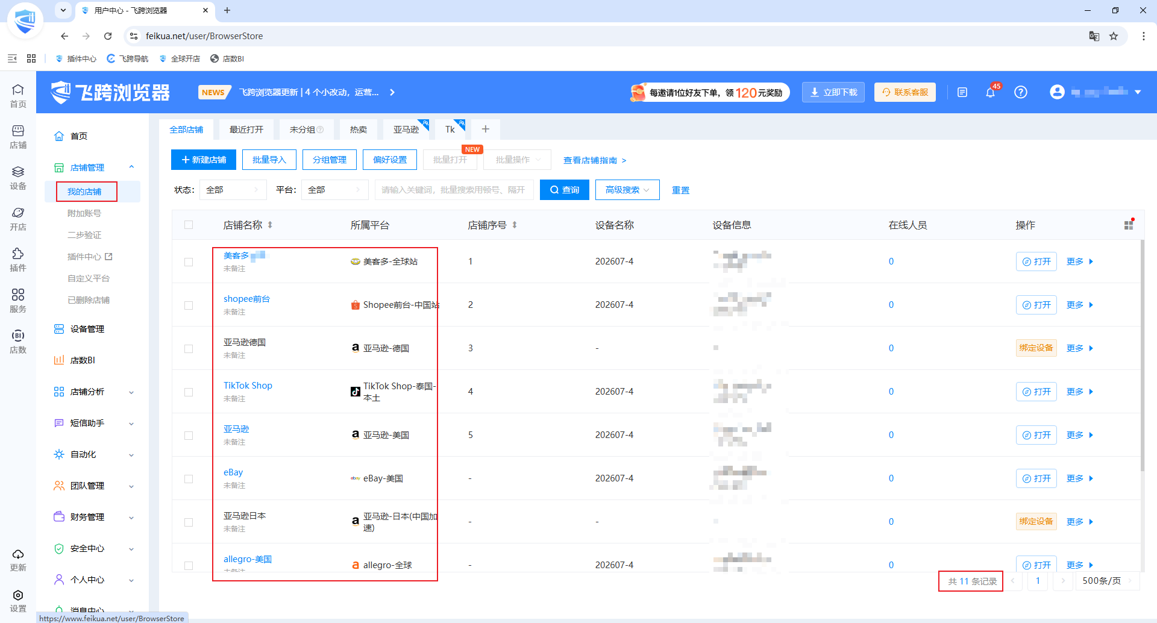Toggle the select-all checkbox in table header
This screenshot has height=623, width=1157.
[x=189, y=225]
